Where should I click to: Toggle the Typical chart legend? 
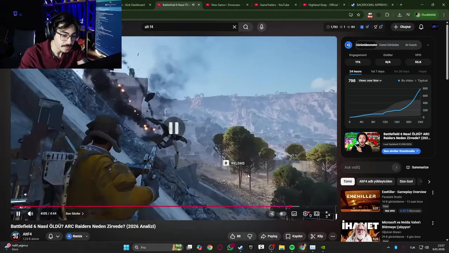pyautogui.click(x=421, y=80)
